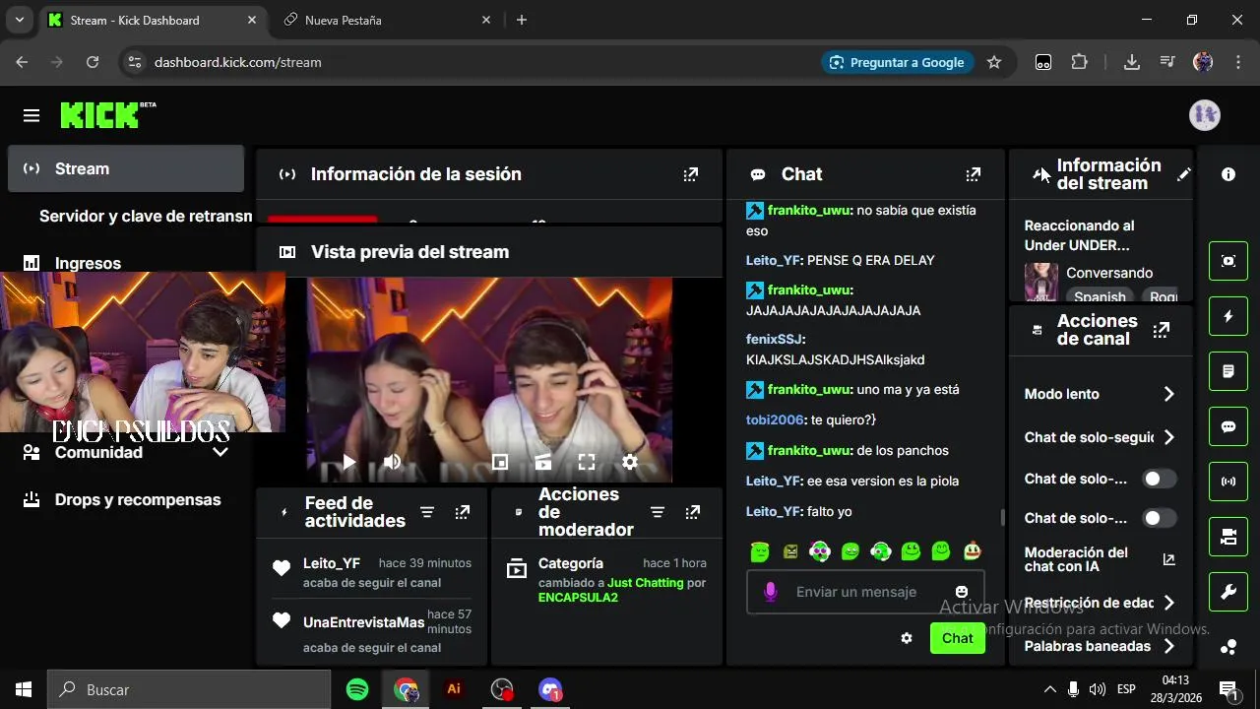Open Chrome tab search dropdown

pyautogui.click(x=19, y=20)
